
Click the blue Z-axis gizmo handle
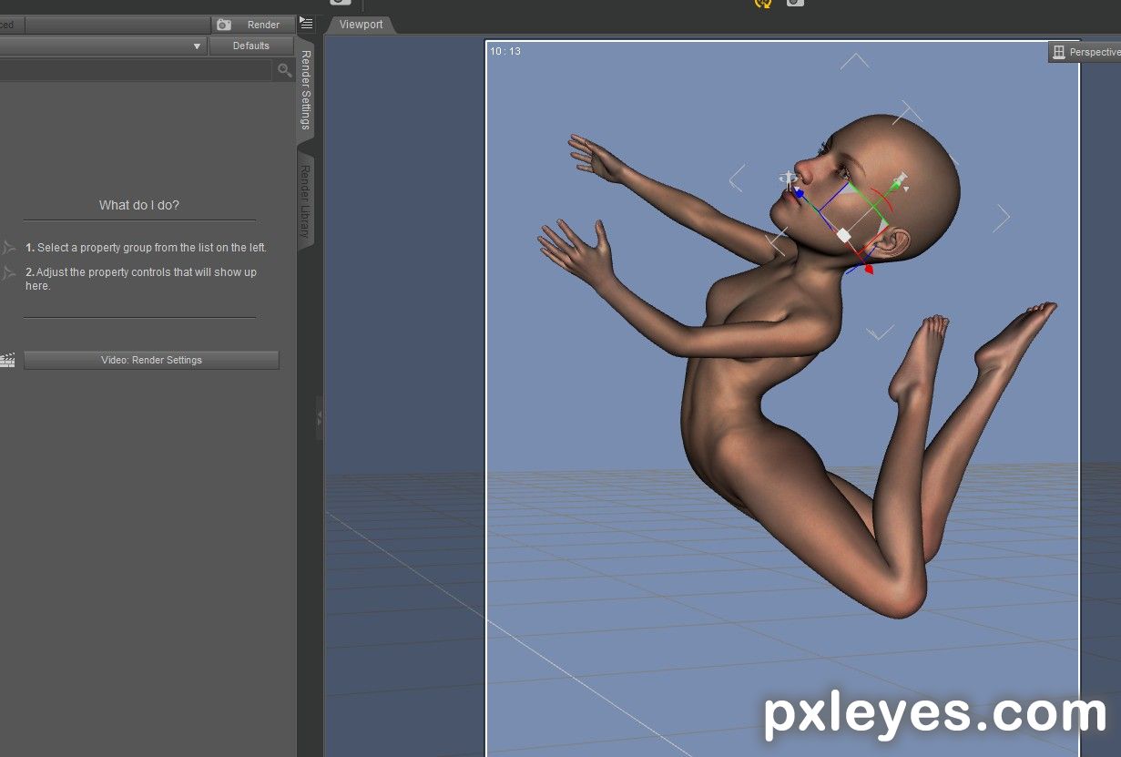point(800,193)
